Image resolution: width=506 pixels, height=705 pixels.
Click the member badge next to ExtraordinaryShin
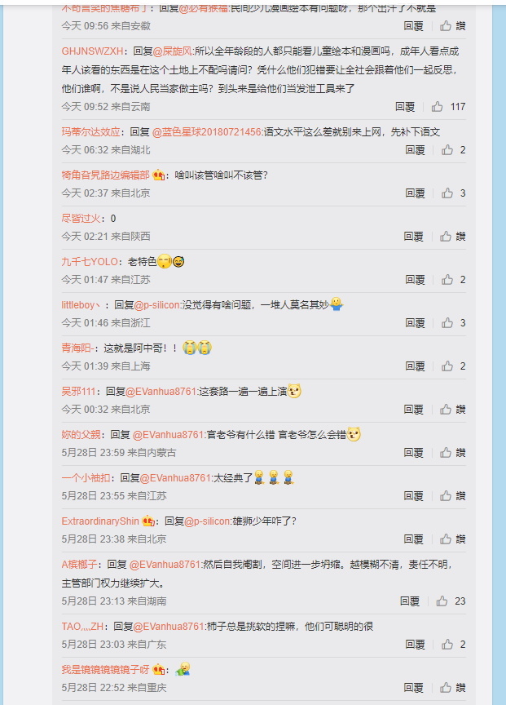coord(148,521)
